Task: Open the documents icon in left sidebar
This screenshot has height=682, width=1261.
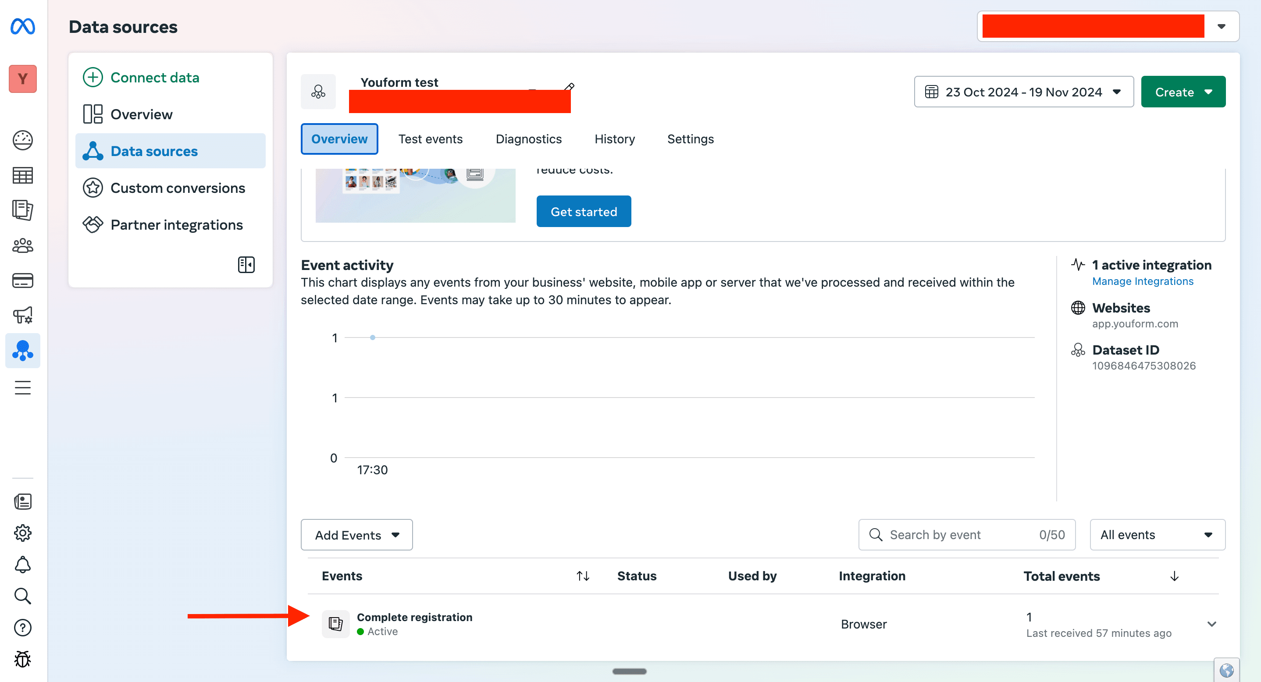Action: [x=22, y=210]
